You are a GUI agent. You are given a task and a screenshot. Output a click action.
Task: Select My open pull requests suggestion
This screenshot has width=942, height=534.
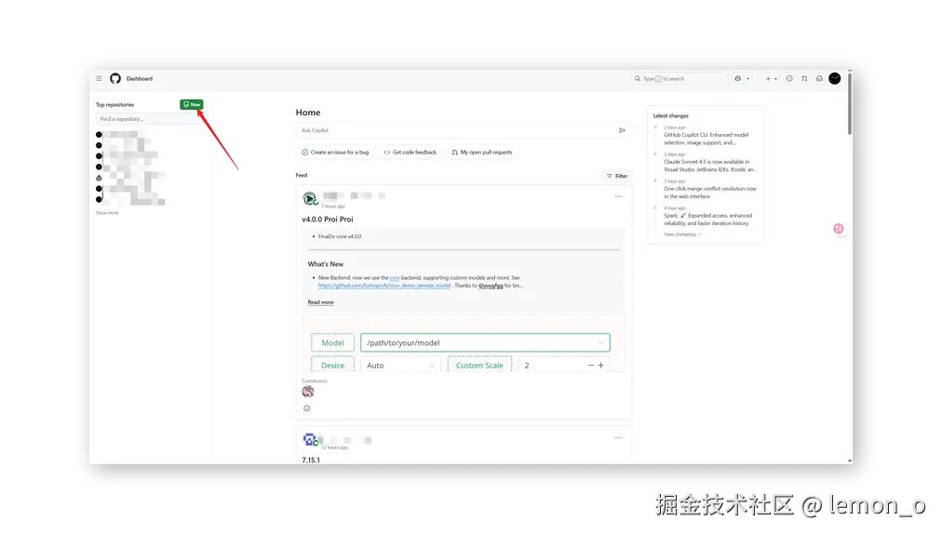pos(482,153)
